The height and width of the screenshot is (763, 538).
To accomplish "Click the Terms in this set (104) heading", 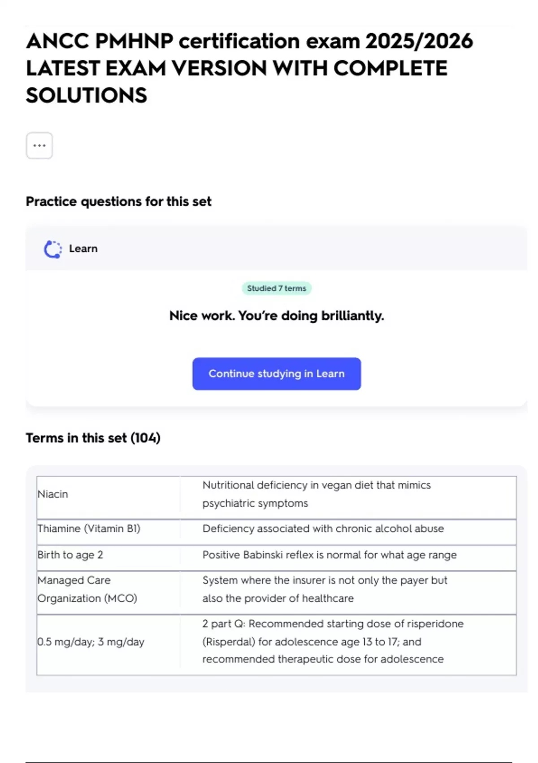I will 93,438.
